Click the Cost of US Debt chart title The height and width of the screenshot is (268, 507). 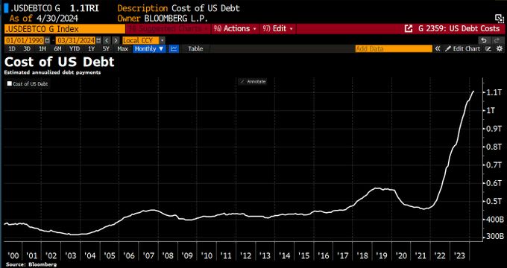[60, 62]
